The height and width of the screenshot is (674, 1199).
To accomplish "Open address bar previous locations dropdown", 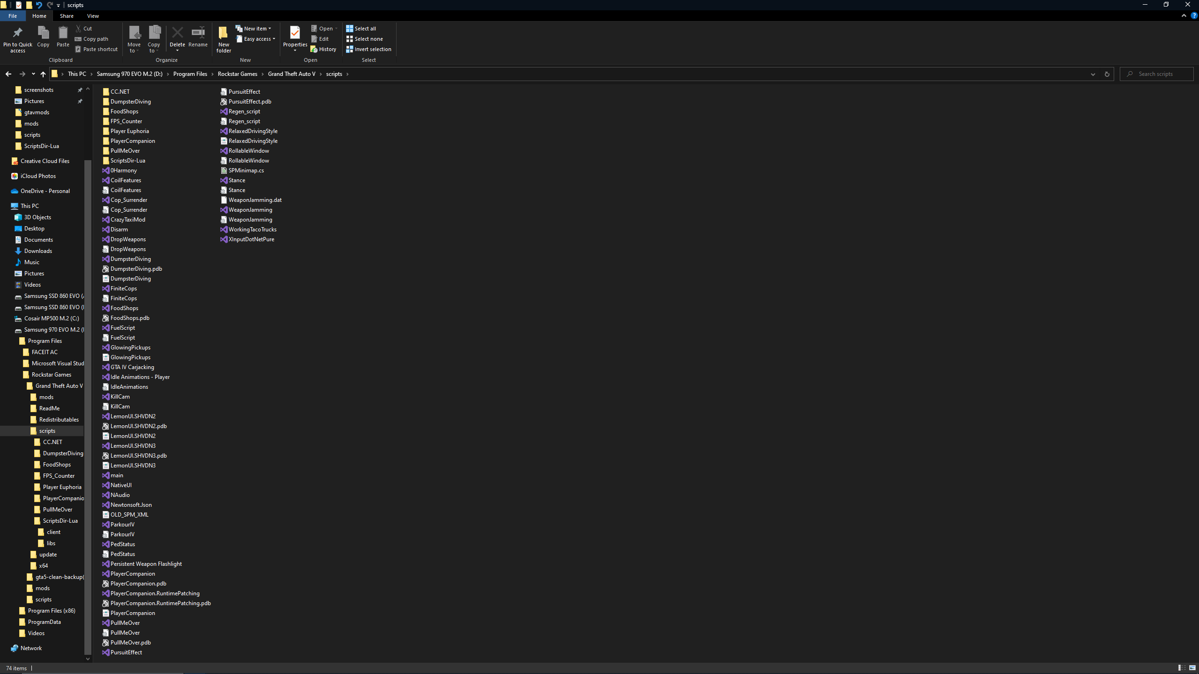I will click(1093, 74).
